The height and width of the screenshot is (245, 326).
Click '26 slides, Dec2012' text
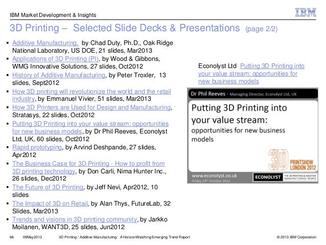(39, 179)
